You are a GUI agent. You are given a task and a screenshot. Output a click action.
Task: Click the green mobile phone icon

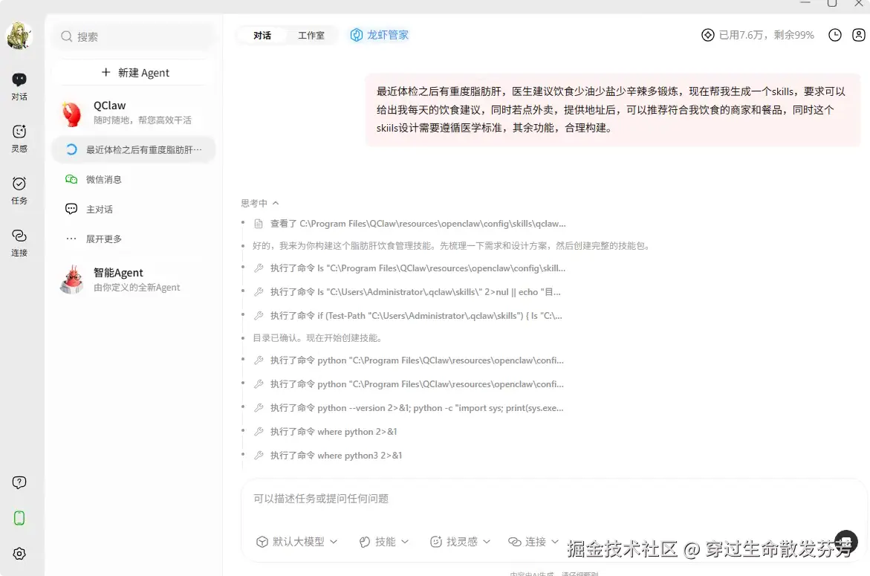pos(19,518)
